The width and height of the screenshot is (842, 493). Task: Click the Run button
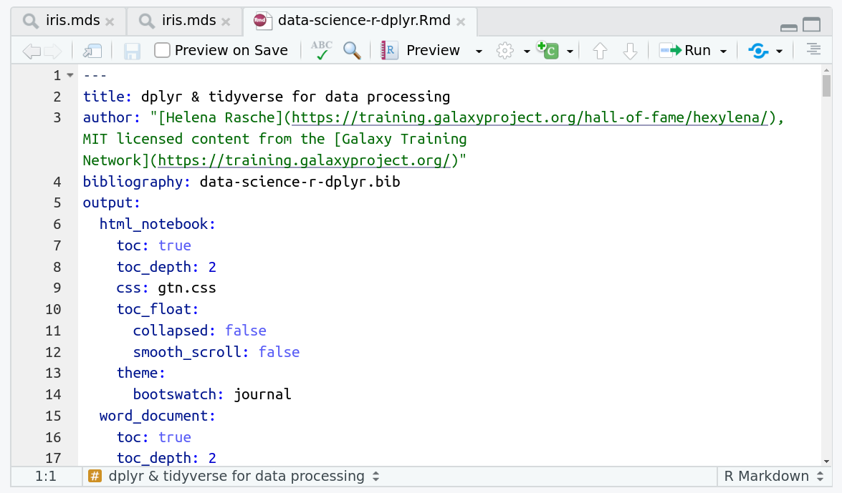[x=685, y=50]
